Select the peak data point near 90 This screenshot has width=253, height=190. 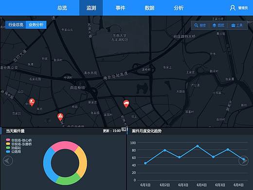(198, 146)
